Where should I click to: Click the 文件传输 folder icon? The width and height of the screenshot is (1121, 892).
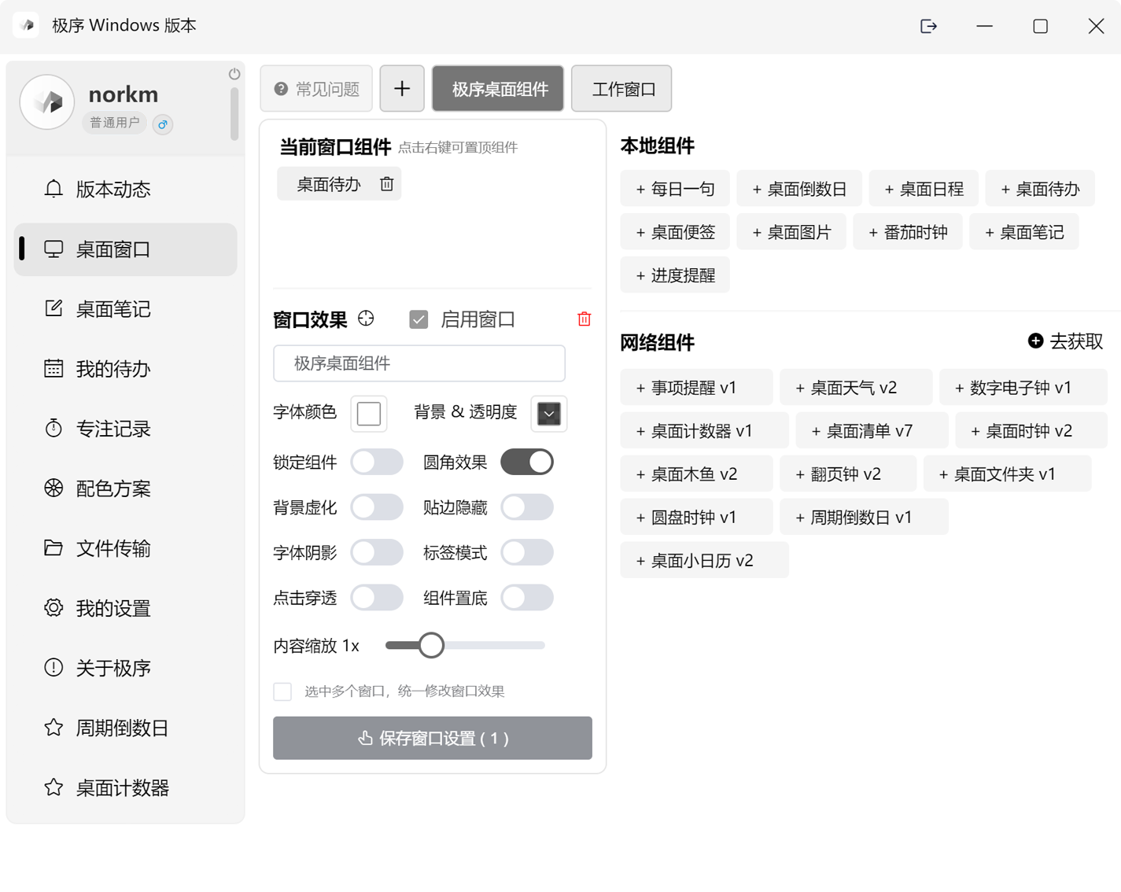pyautogui.click(x=53, y=547)
